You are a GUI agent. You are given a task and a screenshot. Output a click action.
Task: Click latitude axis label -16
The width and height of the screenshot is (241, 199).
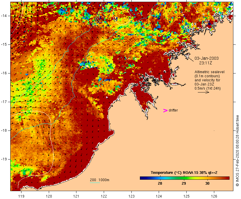pyautogui.click(x=4, y=73)
